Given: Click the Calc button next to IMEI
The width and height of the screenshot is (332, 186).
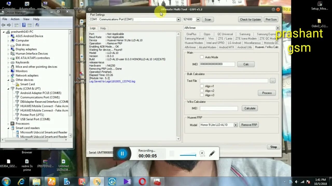Looking at the screenshot, I should coord(246,64).
